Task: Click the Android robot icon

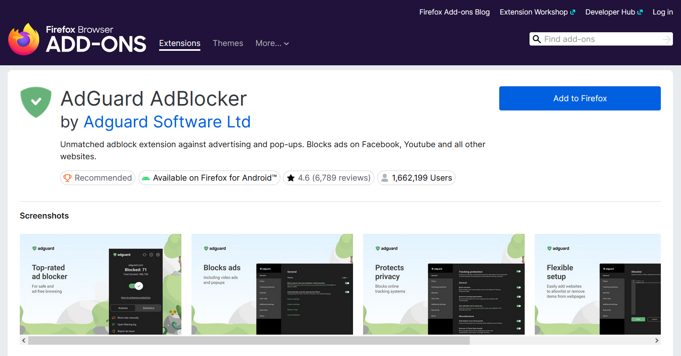Action: coord(146,178)
